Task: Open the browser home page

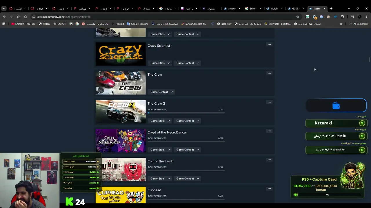Action: tap(25, 17)
